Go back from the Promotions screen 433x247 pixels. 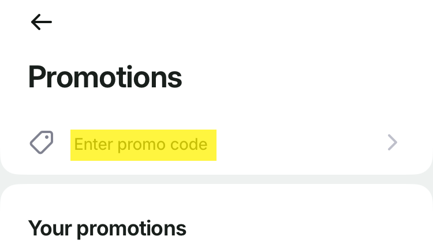(42, 22)
